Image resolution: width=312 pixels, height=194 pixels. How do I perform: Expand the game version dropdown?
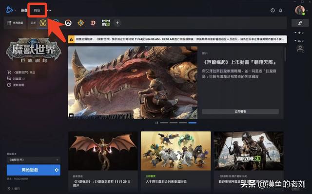(x=34, y=159)
